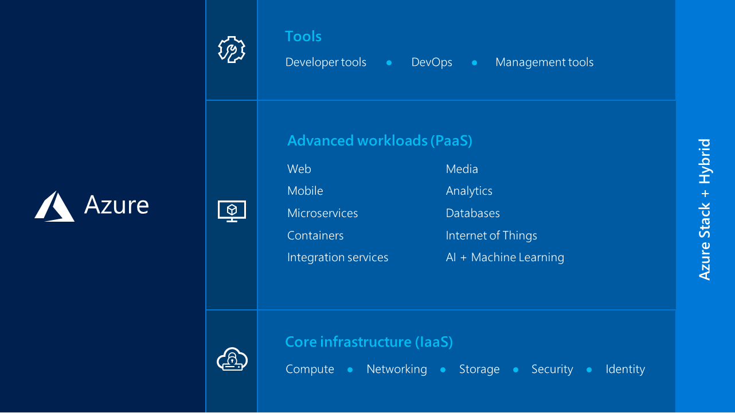
Task: Click the Advanced workloads monitor cube icon
Action: click(232, 211)
